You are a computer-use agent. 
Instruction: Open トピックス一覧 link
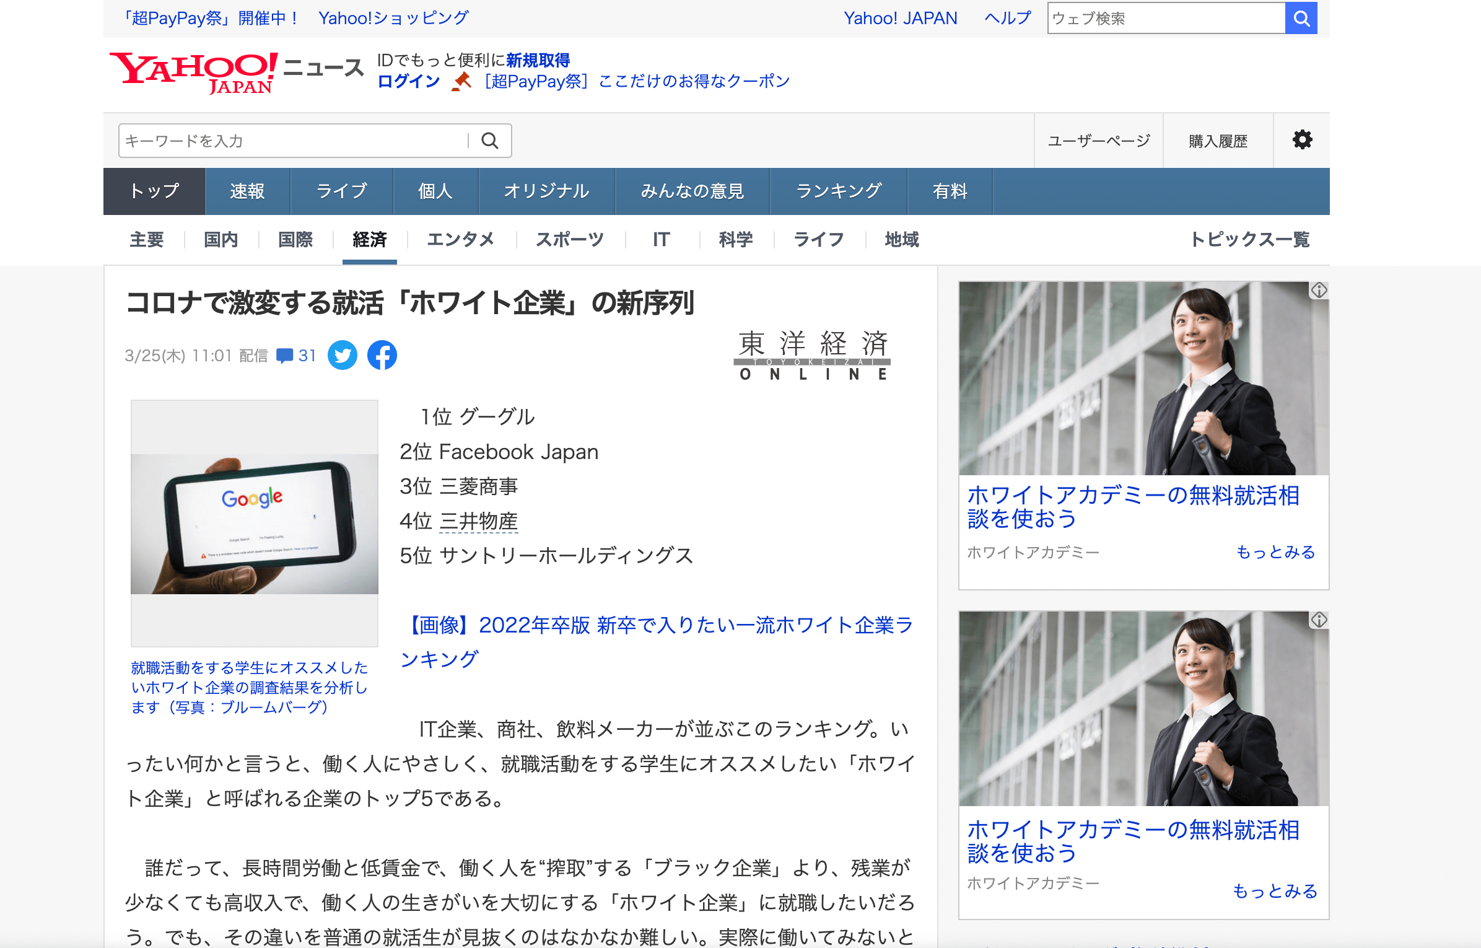[1250, 240]
